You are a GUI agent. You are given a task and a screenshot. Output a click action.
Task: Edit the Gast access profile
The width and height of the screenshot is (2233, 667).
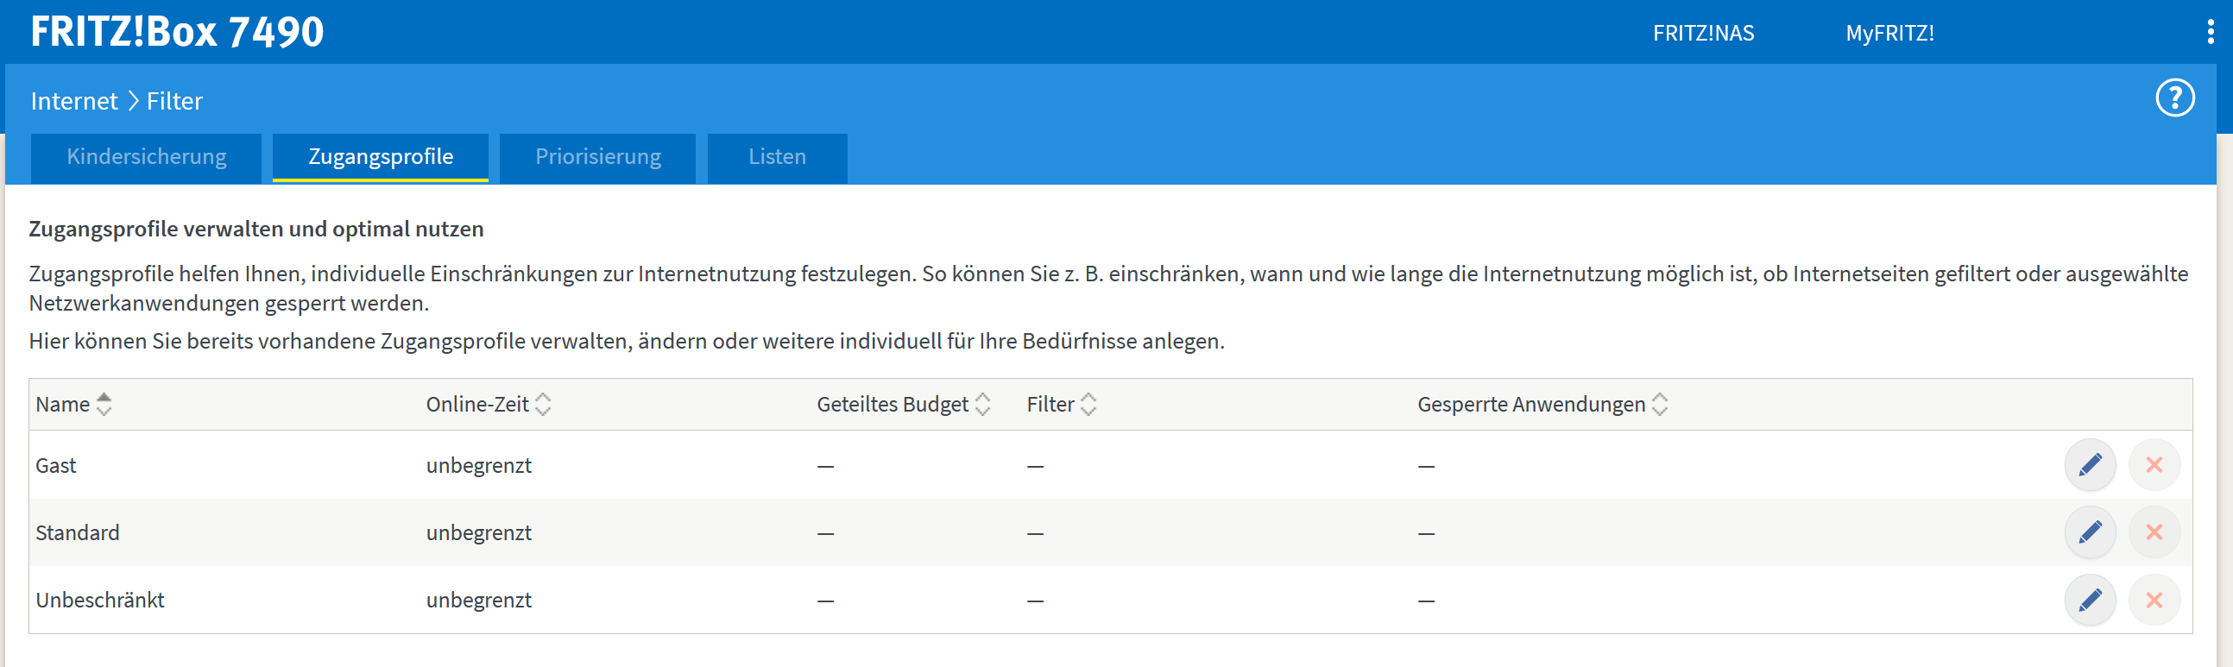click(2089, 465)
